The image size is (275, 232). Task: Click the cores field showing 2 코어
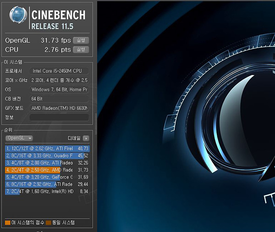tap(59, 80)
